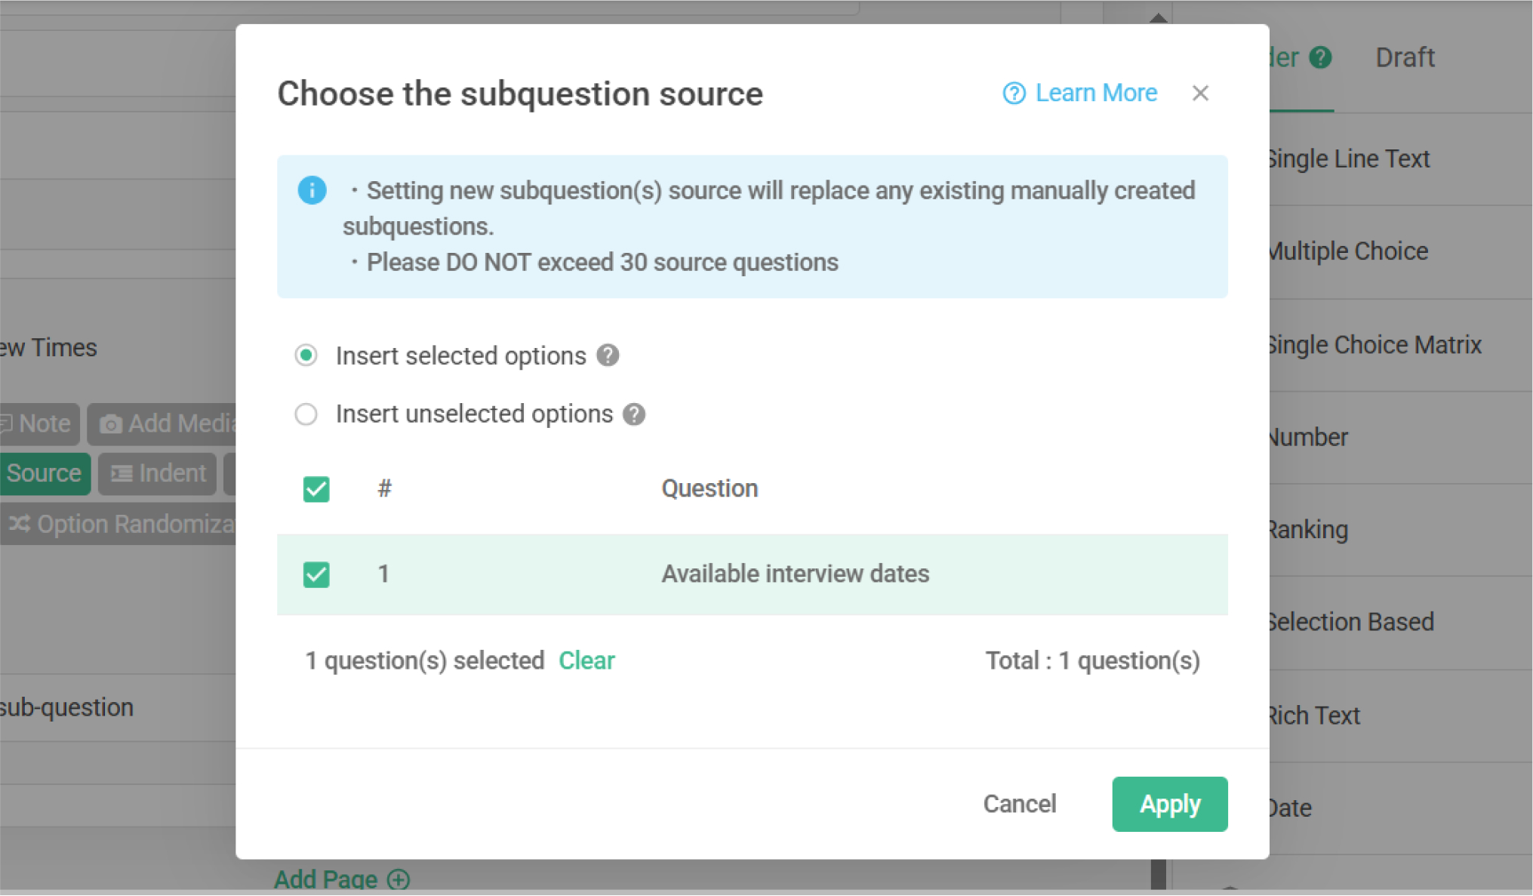Open the help icon beside Insert selected options
Screen dimensions: 1533x896
tap(608, 355)
